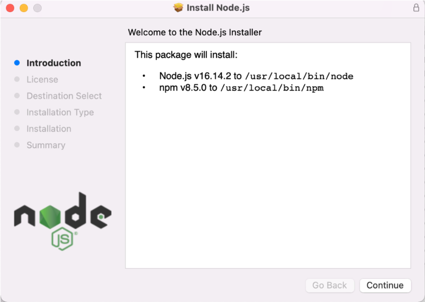The width and height of the screenshot is (425, 302).
Task: Select the Introduction sidebar entry
Action: (x=53, y=63)
